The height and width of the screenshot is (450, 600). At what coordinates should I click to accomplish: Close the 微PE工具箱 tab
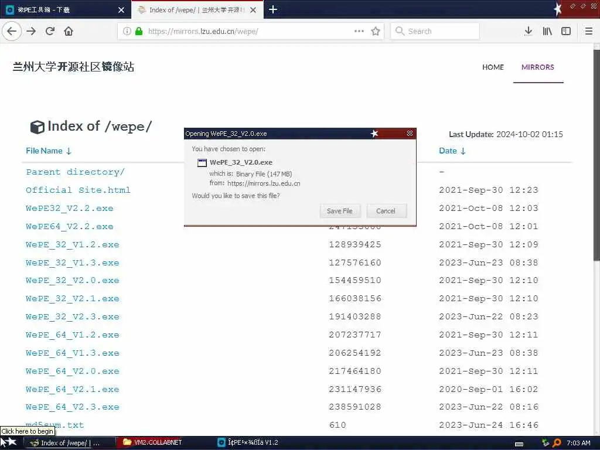pos(121,10)
